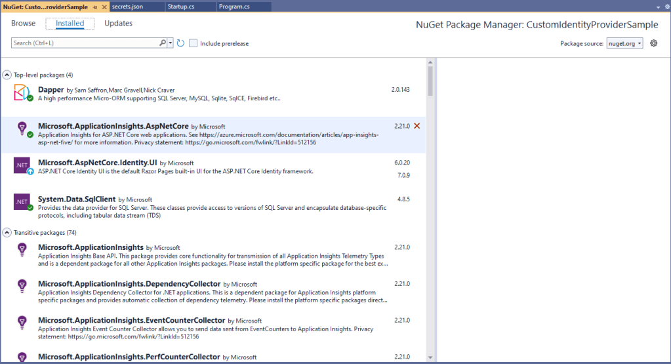Image resolution: width=671 pixels, height=364 pixels.
Task: Click the package list vertical scrollbar
Action: tap(430, 81)
